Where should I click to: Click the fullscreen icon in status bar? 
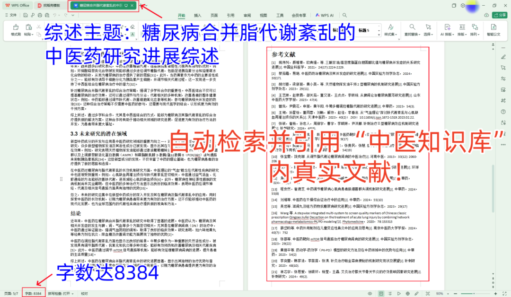(504, 294)
